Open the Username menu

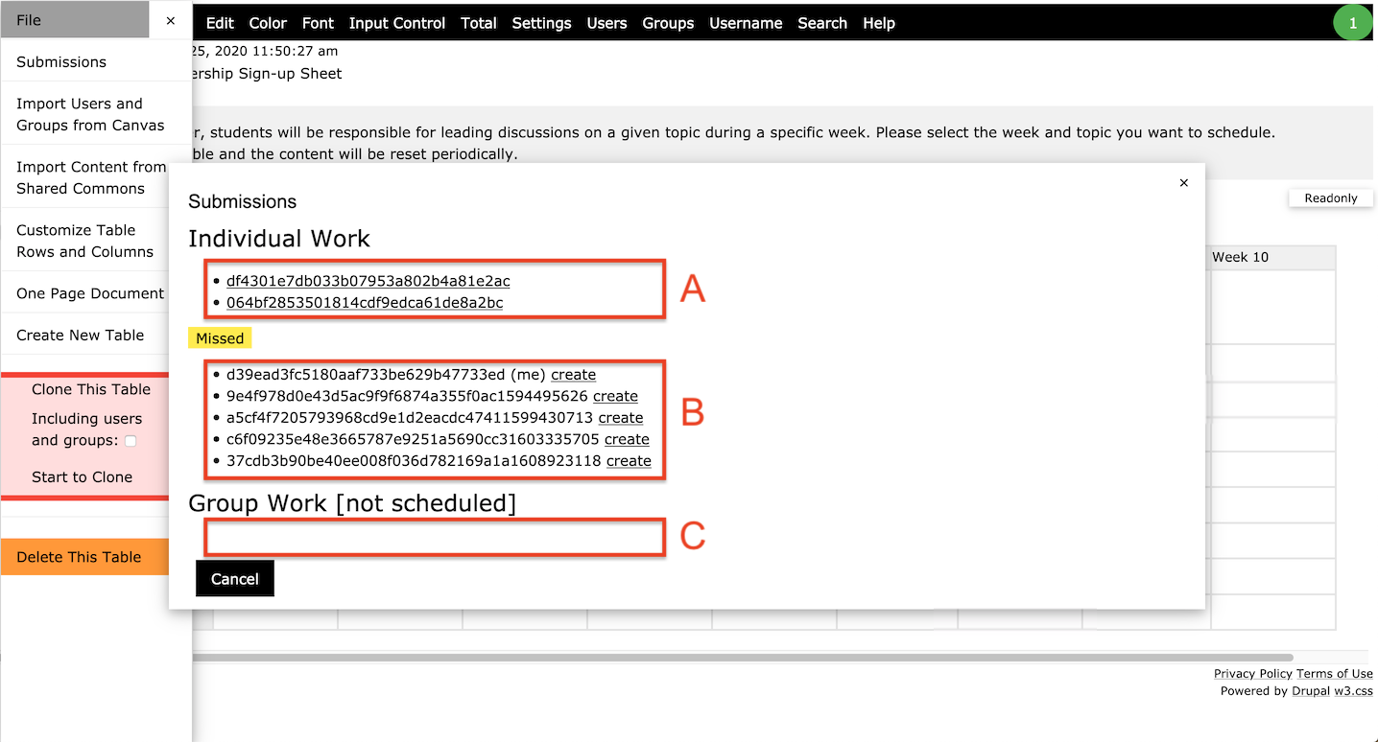[746, 23]
